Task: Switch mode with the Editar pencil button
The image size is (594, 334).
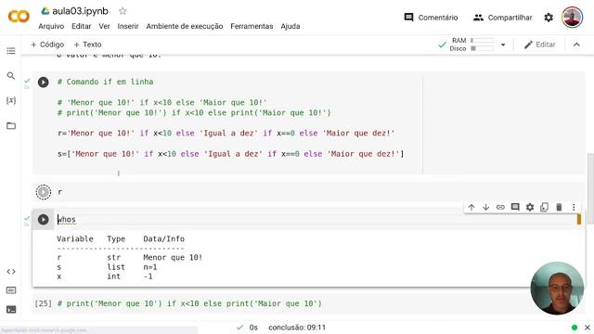Action: pyautogui.click(x=539, y=45)
